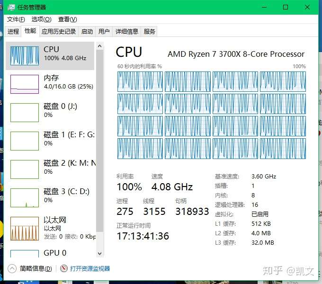Click the L2 缓存 value 4.0 MB
The height and width of the screenshot is (284, 322).
pyautogui.click(x=261, y=233)
